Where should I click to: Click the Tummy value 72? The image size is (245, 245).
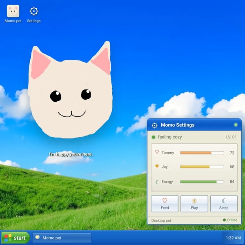point(232,153)
